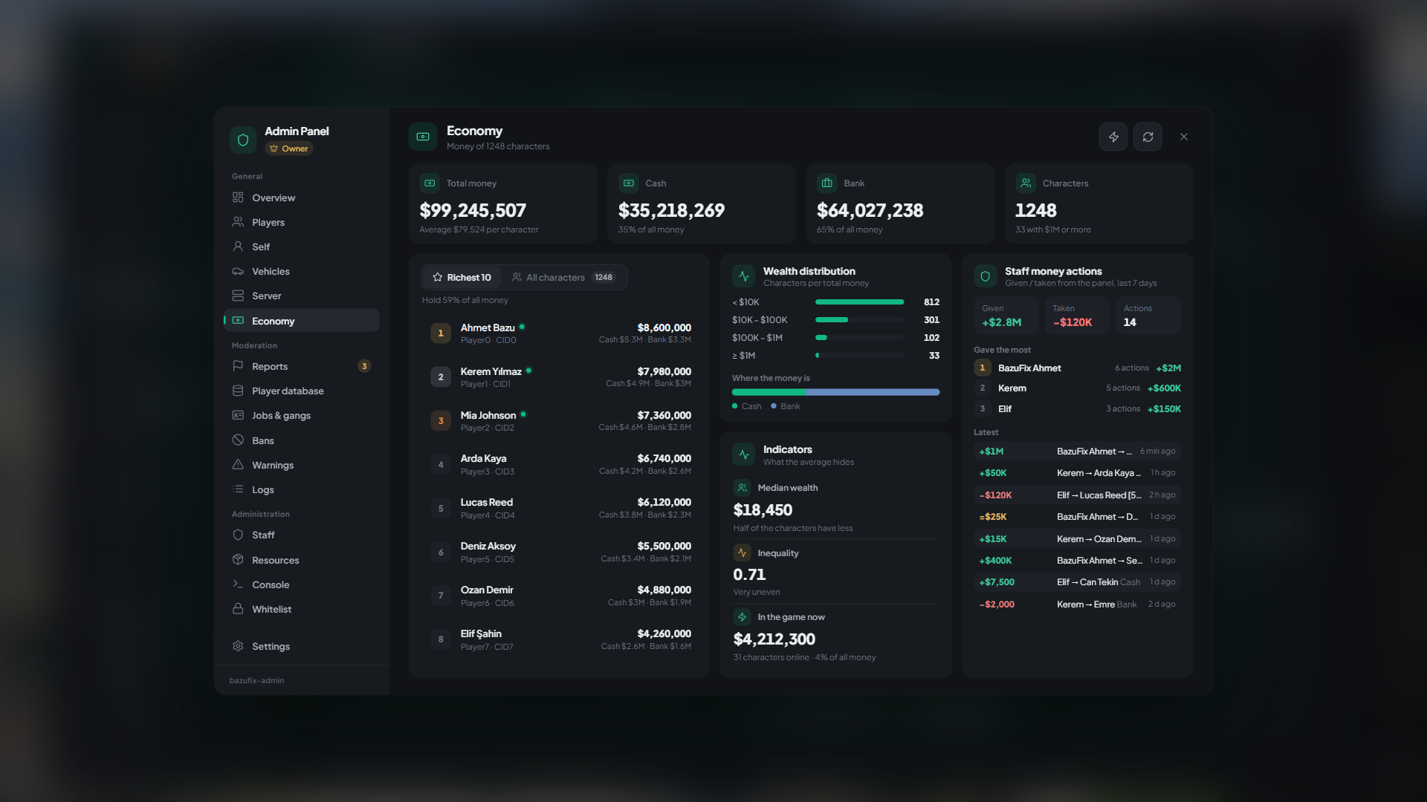Click the lightning bolt quick action icon
This screenshot has width=1427, height=802.
coord(1113,137)
